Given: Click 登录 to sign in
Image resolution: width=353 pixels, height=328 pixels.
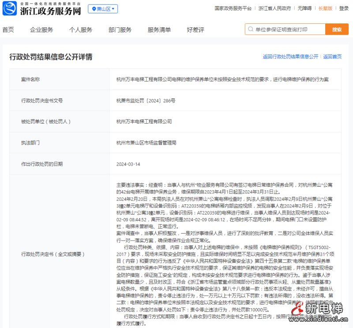Looking at the screenshot, I should click(344, 8).
